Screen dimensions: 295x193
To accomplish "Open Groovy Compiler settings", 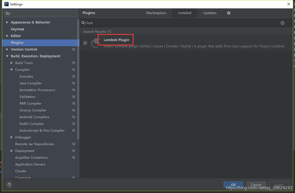I will point(33,110).
